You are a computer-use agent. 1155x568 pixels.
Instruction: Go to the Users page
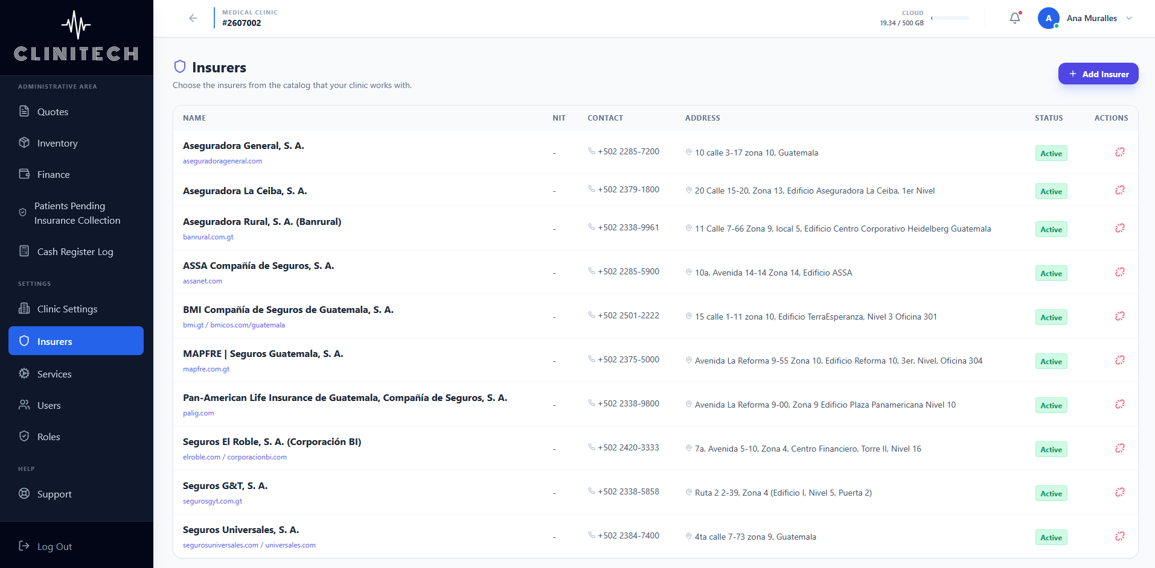pos(76,405)
